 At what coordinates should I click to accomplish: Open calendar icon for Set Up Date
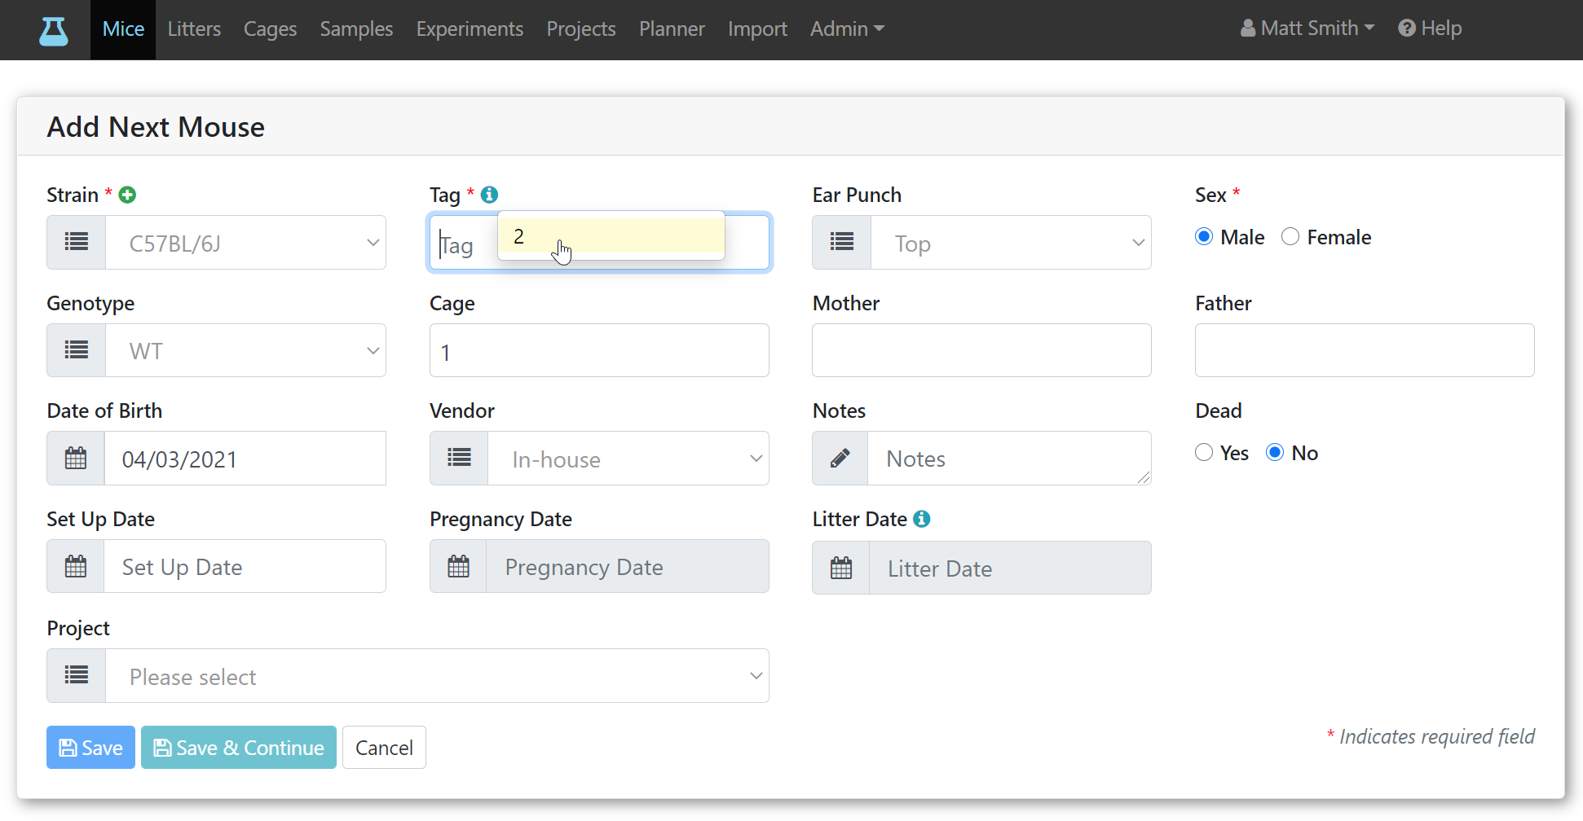pos(76,566)
